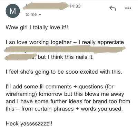The width and height of the screenshot is (138, 130).
Task: Expand recipient details chevron beside 'to me'
Action: [x=40, y=14]
